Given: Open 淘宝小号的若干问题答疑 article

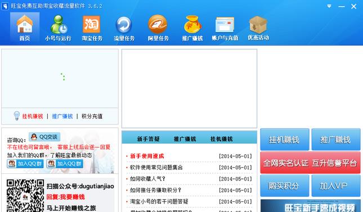Looking at the screenshot, I should [x=159, y=201].
